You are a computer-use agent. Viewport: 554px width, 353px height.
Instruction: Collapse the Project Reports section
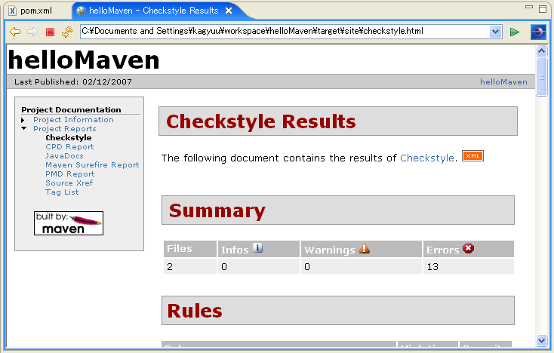click(23, 128)
